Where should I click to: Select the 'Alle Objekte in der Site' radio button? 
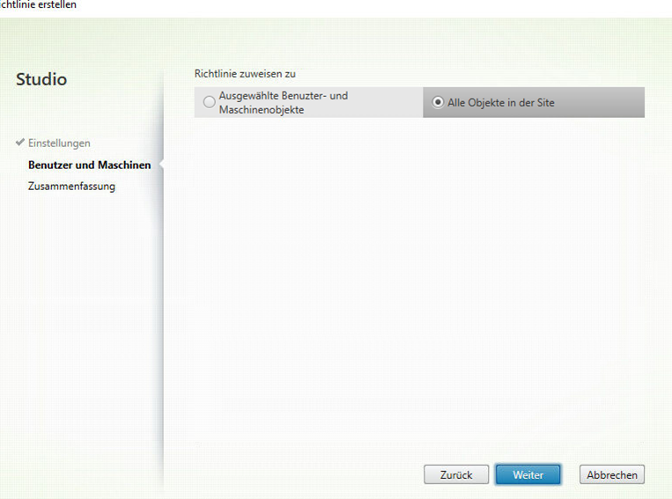click(x=438, y=102)
